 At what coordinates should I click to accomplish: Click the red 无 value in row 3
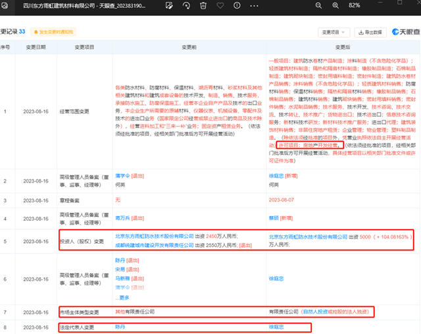pos(118,200)
